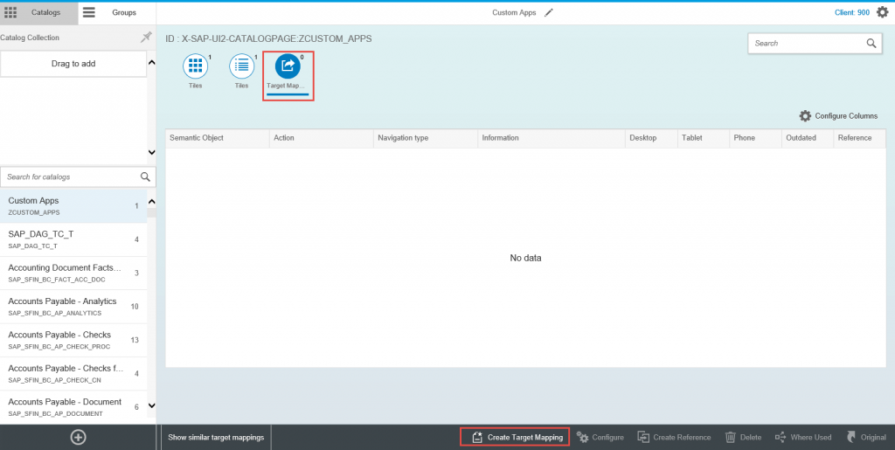Click the Phone column header
895x450 pixels.
[755, 138]
